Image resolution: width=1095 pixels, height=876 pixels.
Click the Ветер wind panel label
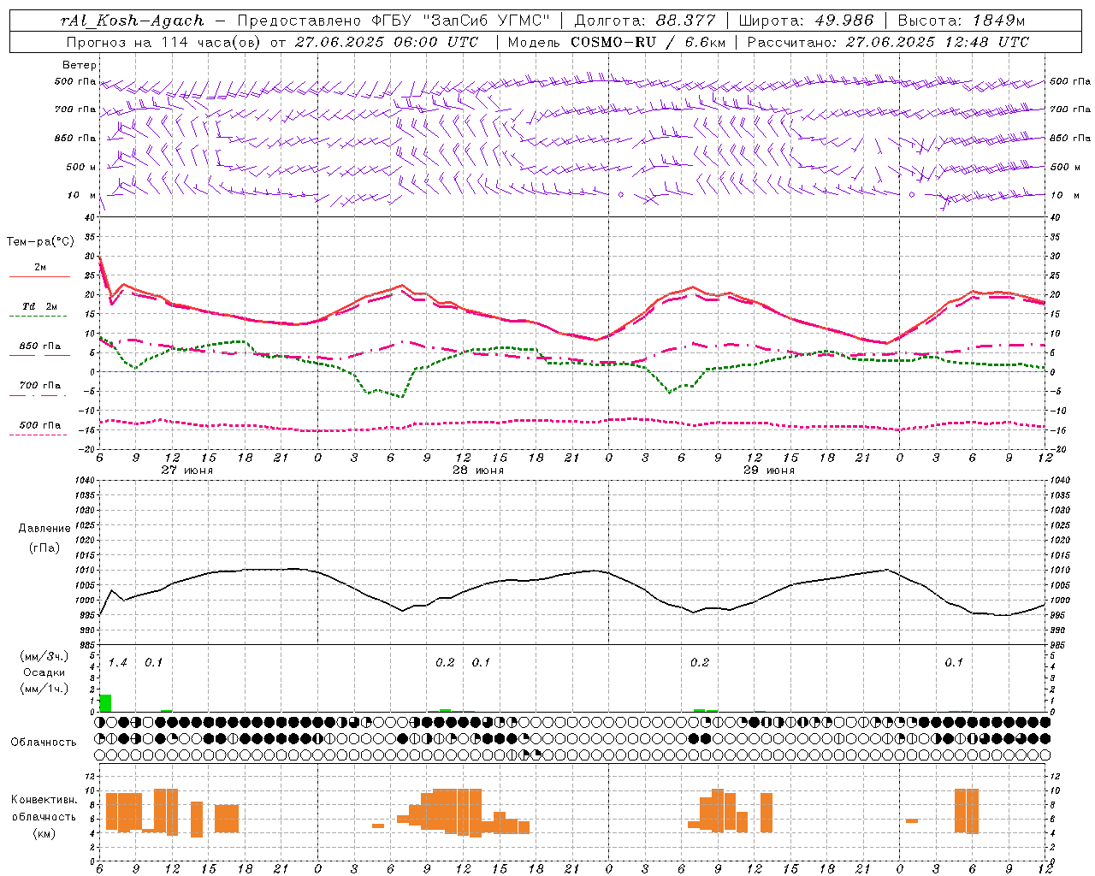point(80,65)
